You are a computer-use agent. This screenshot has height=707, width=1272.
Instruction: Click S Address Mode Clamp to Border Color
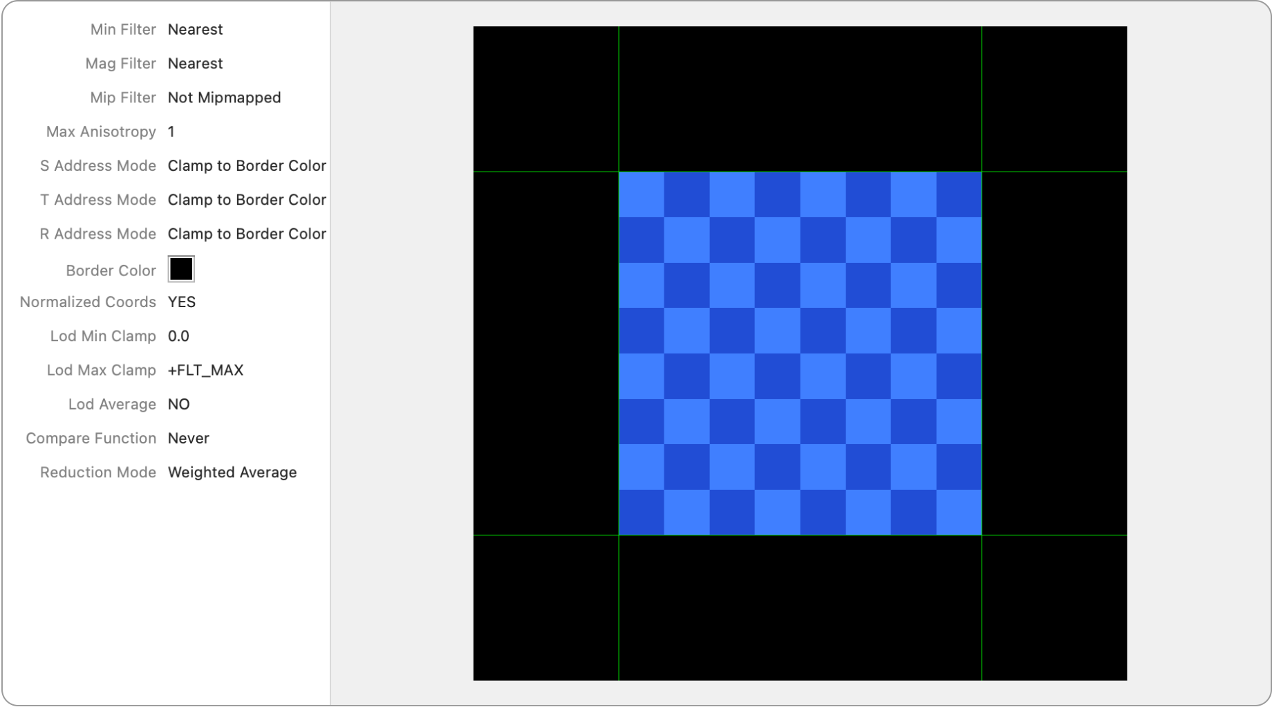point(247,166)
